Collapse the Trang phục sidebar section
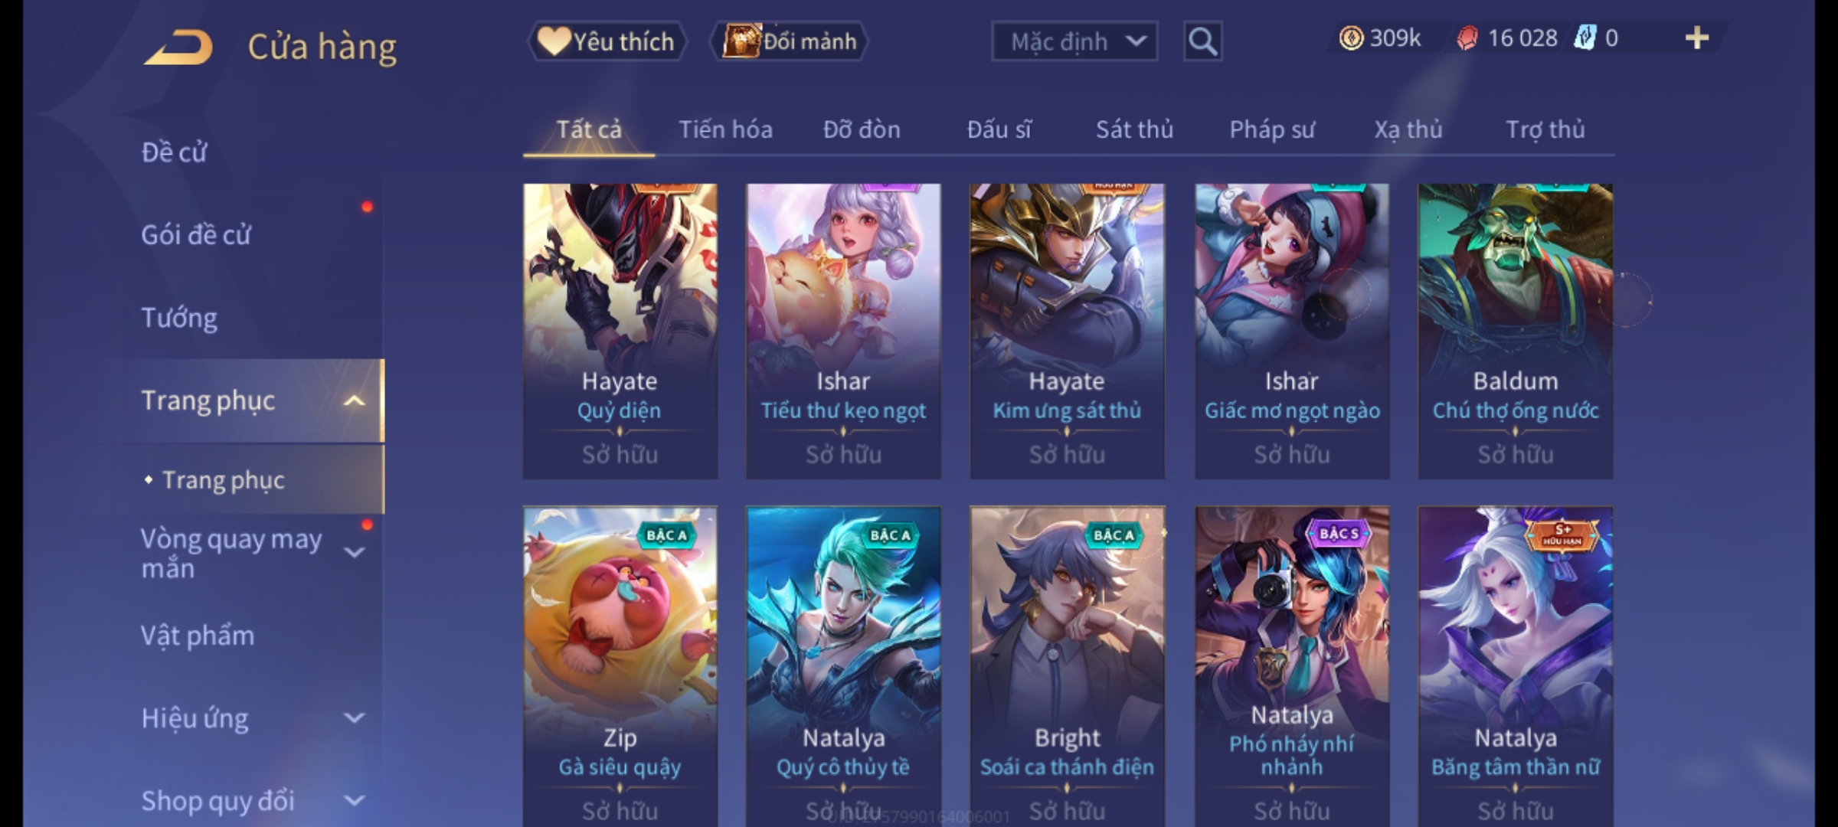This screenshot has width=1838, height=827. pos(354,400)
